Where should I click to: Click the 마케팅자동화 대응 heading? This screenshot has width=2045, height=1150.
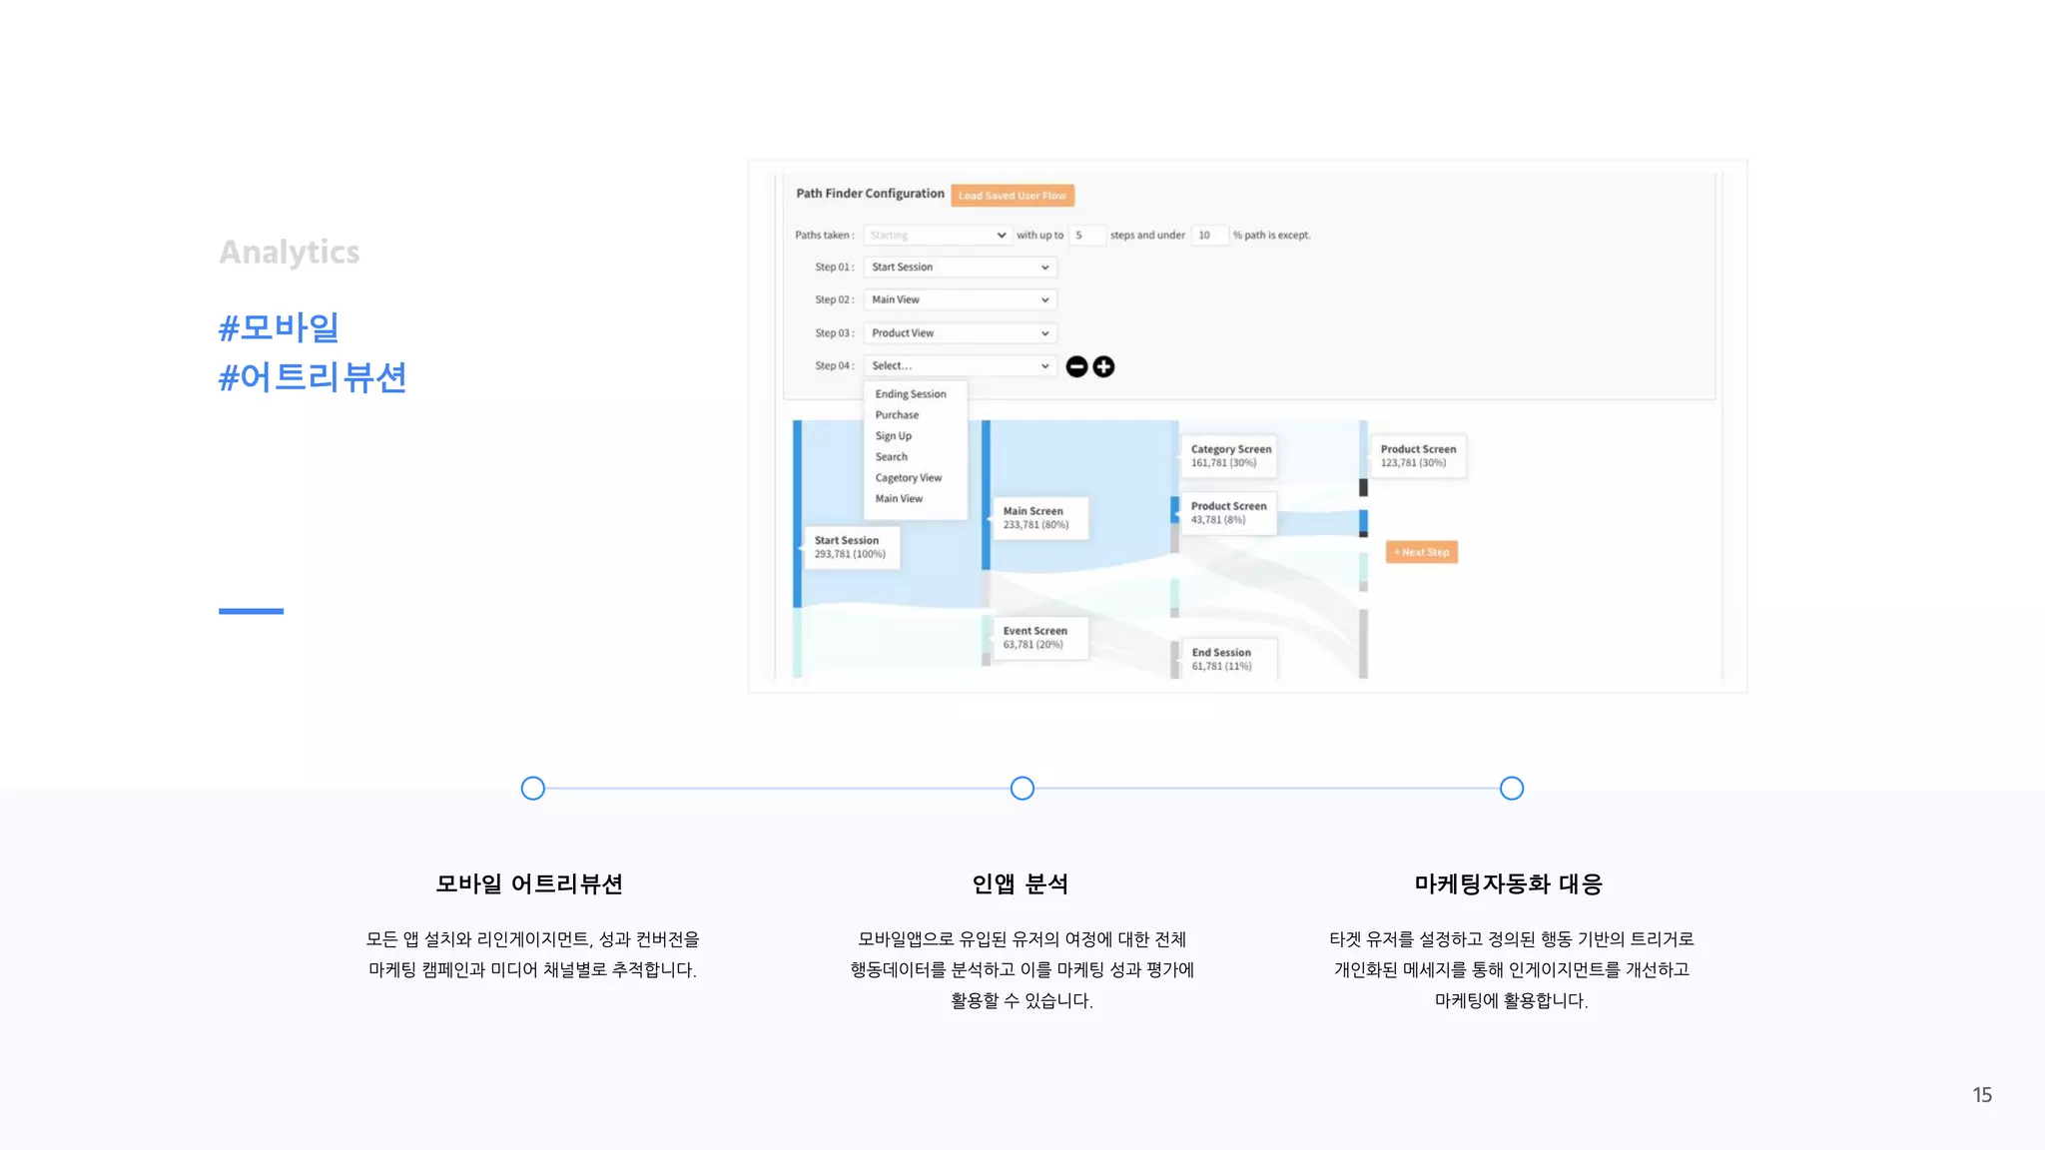[x=1509, y=884]
